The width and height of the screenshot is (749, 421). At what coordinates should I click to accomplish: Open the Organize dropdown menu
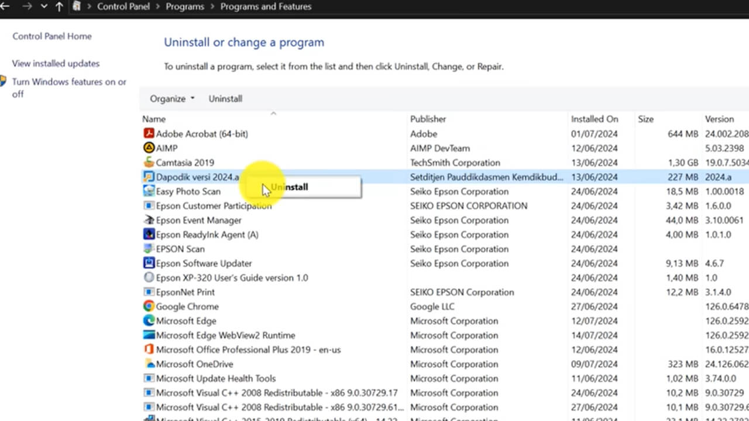pos(172,99)
